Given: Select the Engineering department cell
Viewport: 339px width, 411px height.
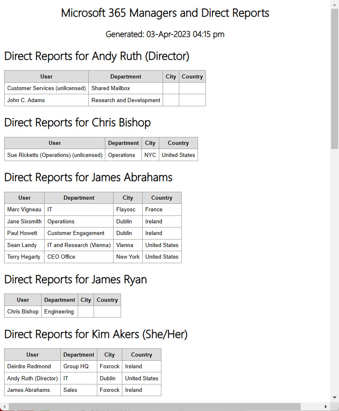Looking at the screenshot, I should pos(59,312).
